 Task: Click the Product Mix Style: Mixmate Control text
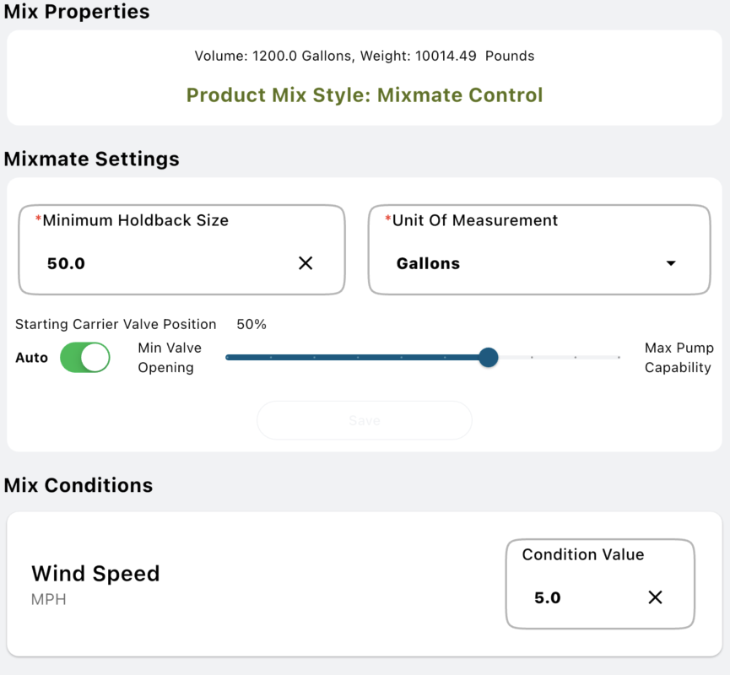(x=365, y=95)
